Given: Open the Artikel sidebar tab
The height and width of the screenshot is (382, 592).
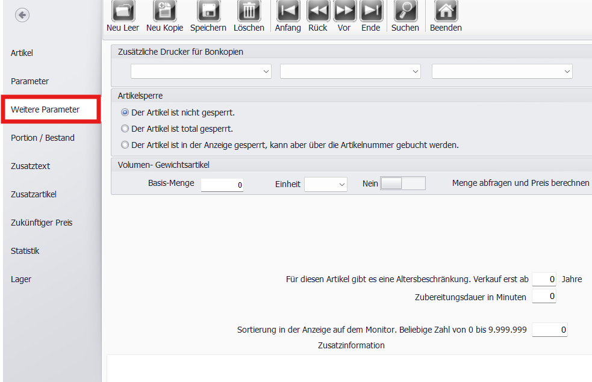Looking at the screenshot, I should click(x=22, y=53).
